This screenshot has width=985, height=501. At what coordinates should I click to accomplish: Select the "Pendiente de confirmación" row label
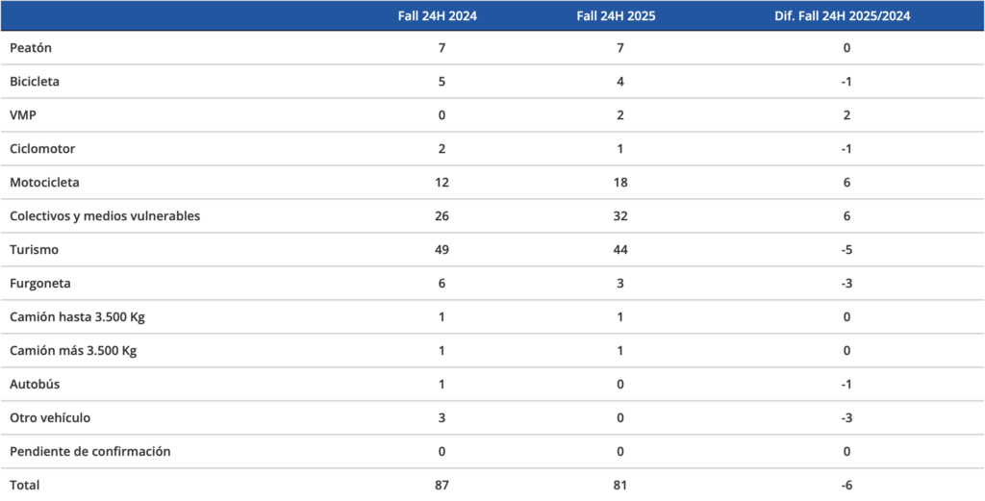point(89,452)
